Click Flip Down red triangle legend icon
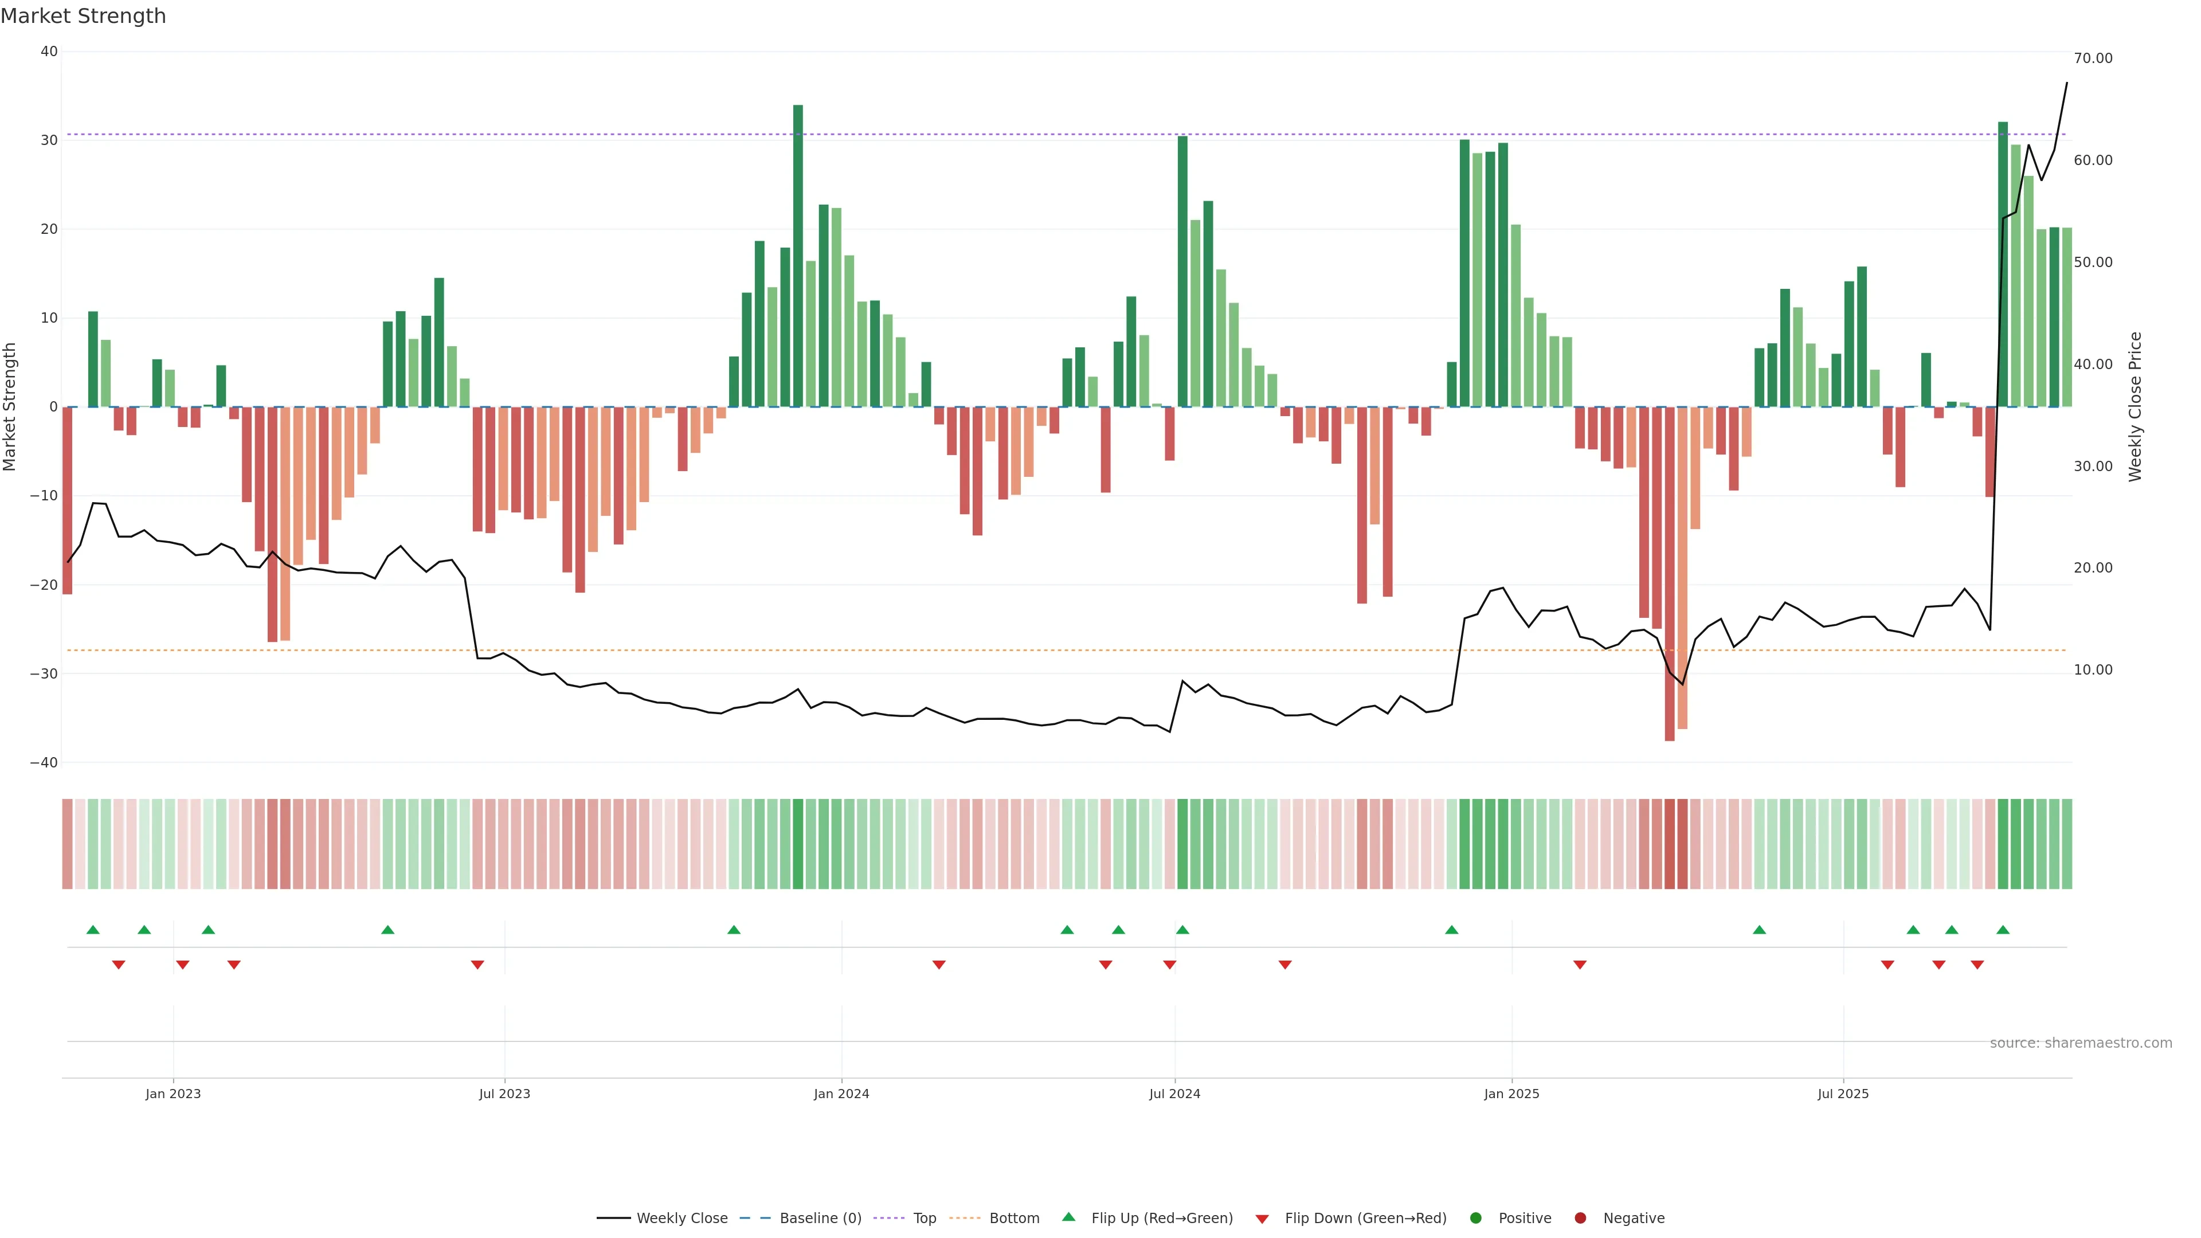This screenshot has width=2201, height=1238. (x=1262, y=1219)
